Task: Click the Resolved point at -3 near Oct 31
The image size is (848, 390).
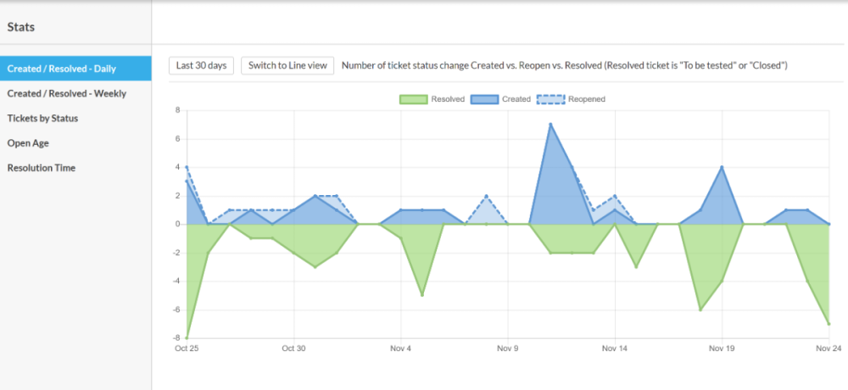Action: 315,267
